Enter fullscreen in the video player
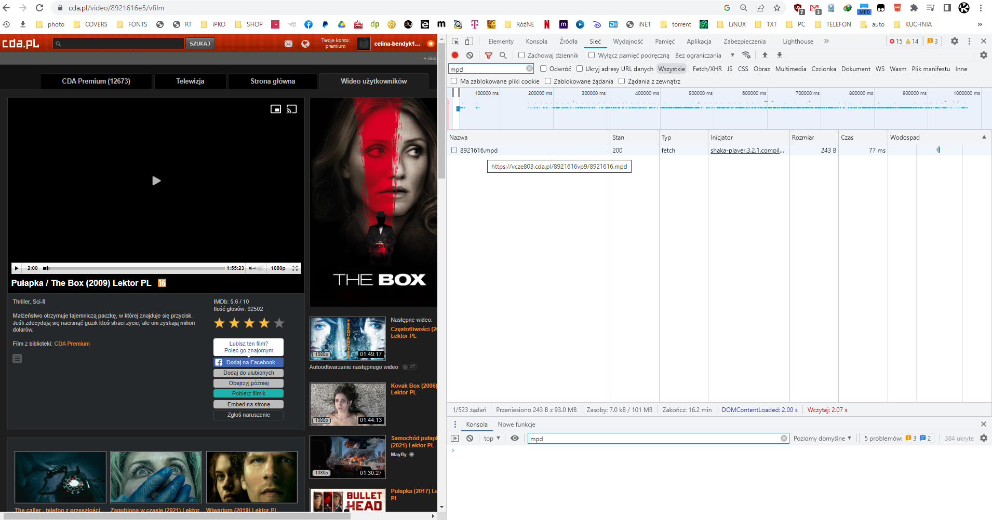The width and height of the screenshot is (992, 520). point(295,268)
